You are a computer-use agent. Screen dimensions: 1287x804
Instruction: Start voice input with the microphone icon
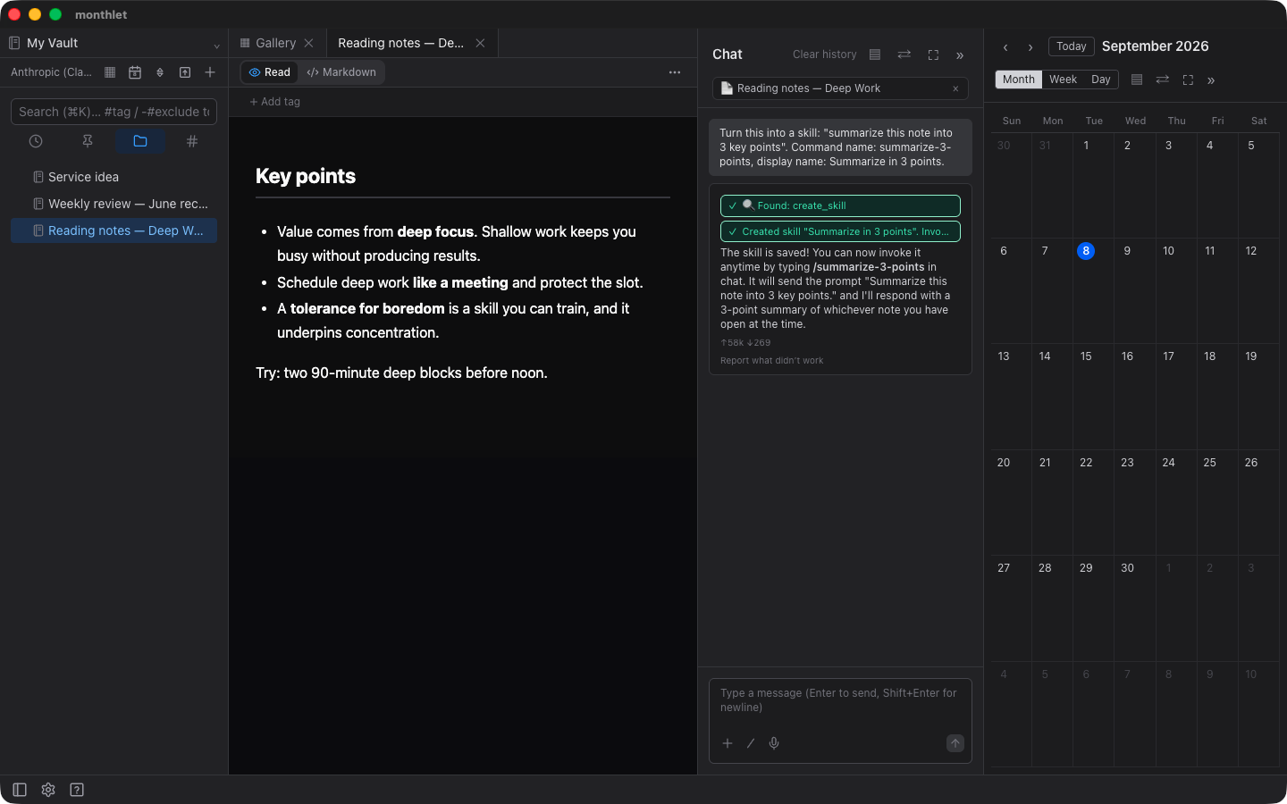click(x=774, y=743)
